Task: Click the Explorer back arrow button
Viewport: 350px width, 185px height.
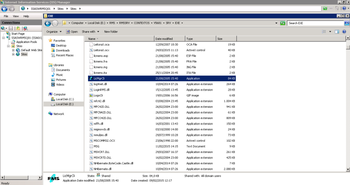Action: 48,23
